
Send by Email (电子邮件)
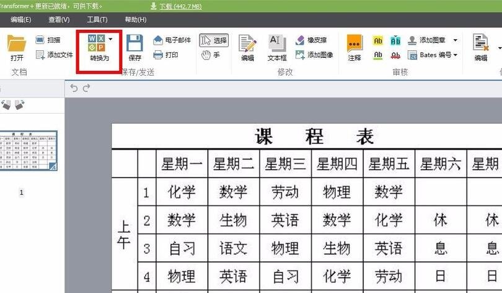tap(172, 40)
